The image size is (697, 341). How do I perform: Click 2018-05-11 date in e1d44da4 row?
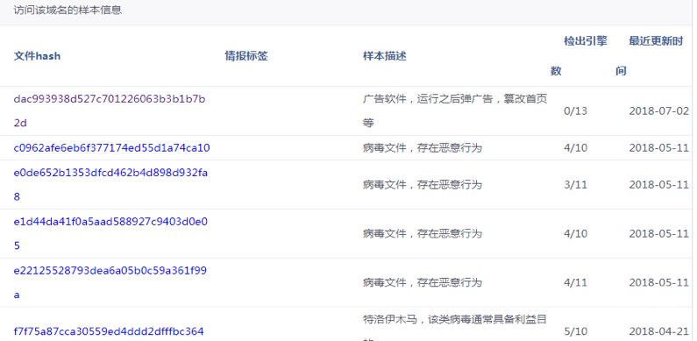[x=658, y=233]
